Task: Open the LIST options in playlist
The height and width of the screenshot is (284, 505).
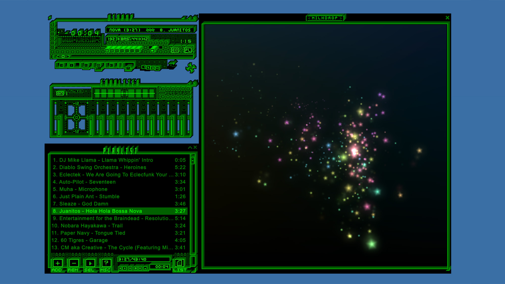Action: pos(180,263)
